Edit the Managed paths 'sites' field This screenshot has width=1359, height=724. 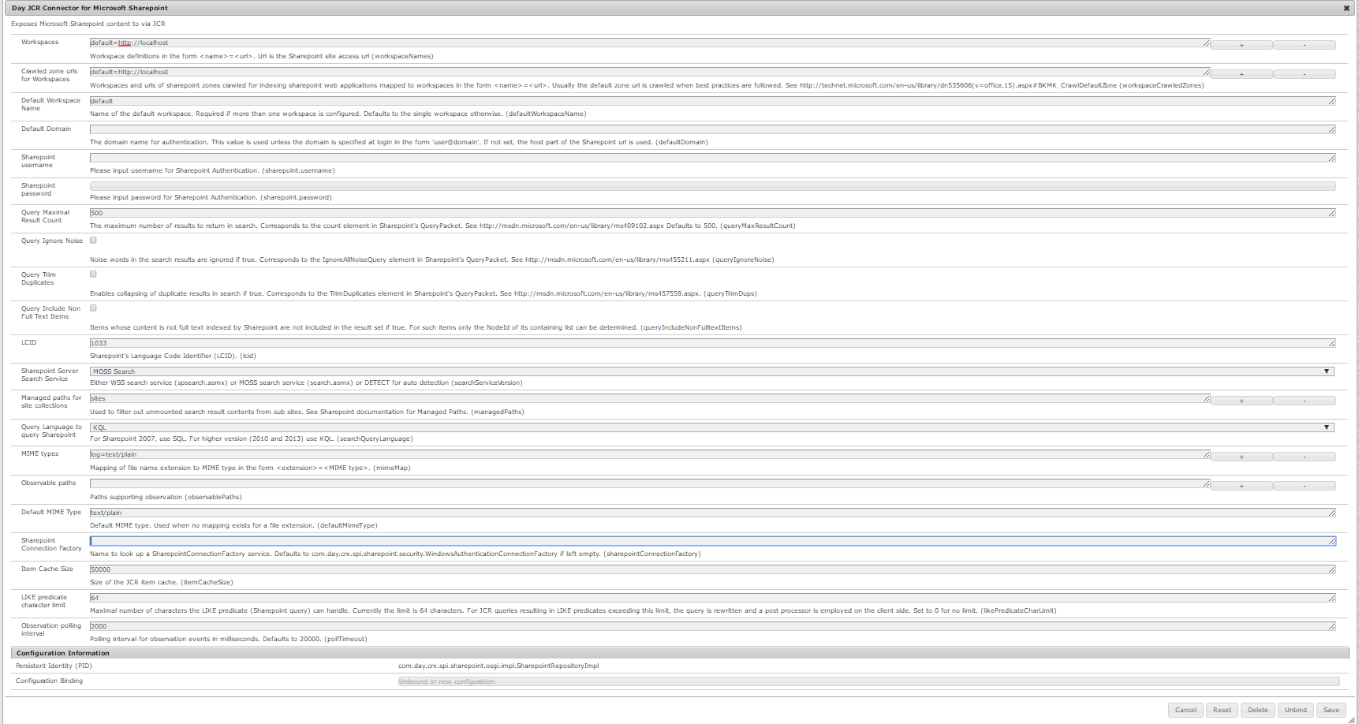click(650, 398)
